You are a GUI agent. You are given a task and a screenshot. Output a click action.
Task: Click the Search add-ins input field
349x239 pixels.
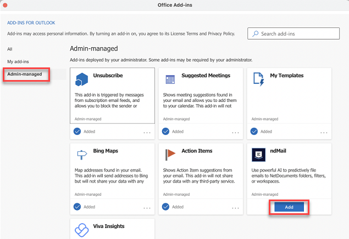pos(293,33)
